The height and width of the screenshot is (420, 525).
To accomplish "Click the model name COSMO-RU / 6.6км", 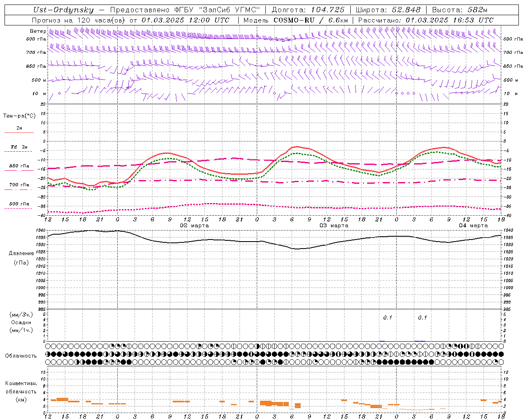I will tap(310, 20).
